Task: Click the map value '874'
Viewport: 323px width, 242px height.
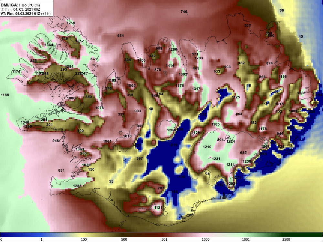Action: pos(269,63)
